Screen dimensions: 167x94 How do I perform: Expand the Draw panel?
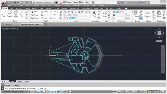(16, 21)
